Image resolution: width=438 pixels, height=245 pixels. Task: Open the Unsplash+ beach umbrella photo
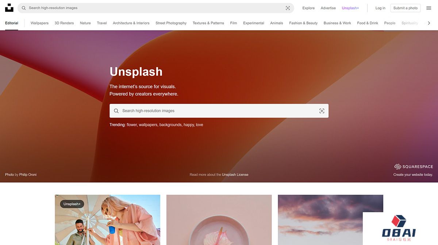[x=108, y=220]
